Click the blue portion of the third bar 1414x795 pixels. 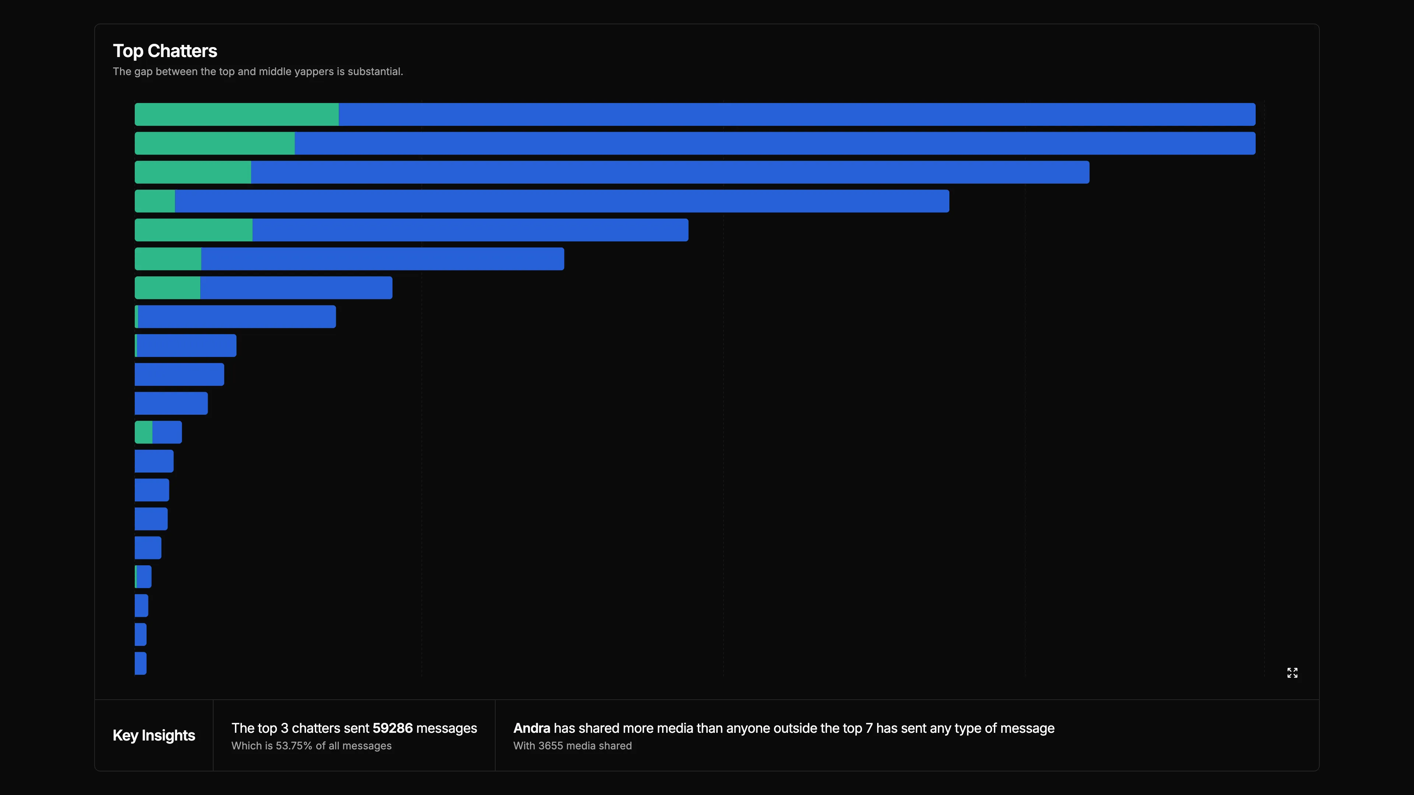pyautogui.click(x=670, y=172)
